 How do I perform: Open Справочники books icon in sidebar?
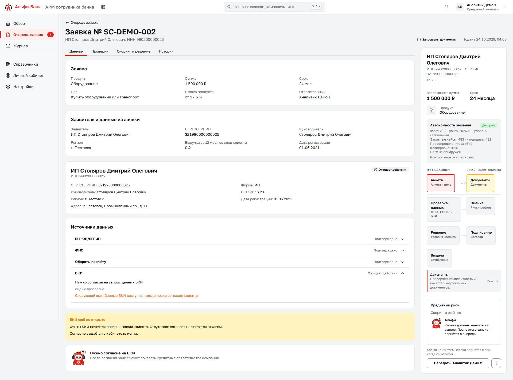coord(8,64)
